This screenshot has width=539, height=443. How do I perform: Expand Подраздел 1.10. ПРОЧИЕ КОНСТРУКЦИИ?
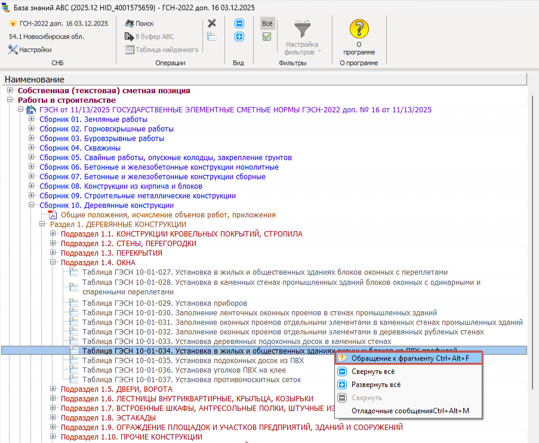[x=53, y=436]
